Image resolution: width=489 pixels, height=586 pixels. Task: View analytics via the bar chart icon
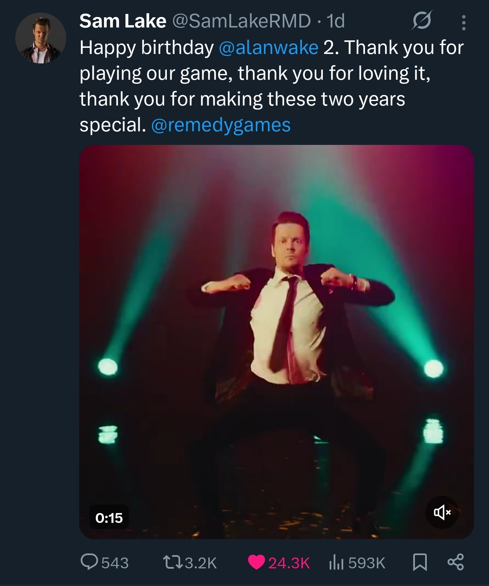coord(336,562)
